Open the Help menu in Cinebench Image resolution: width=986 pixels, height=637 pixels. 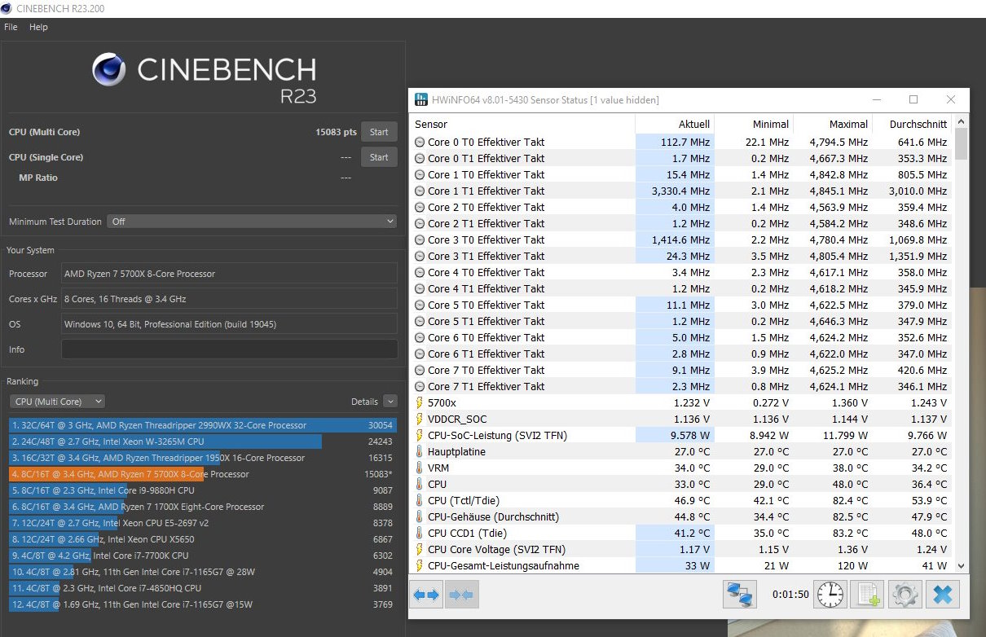tap(38, 27)
